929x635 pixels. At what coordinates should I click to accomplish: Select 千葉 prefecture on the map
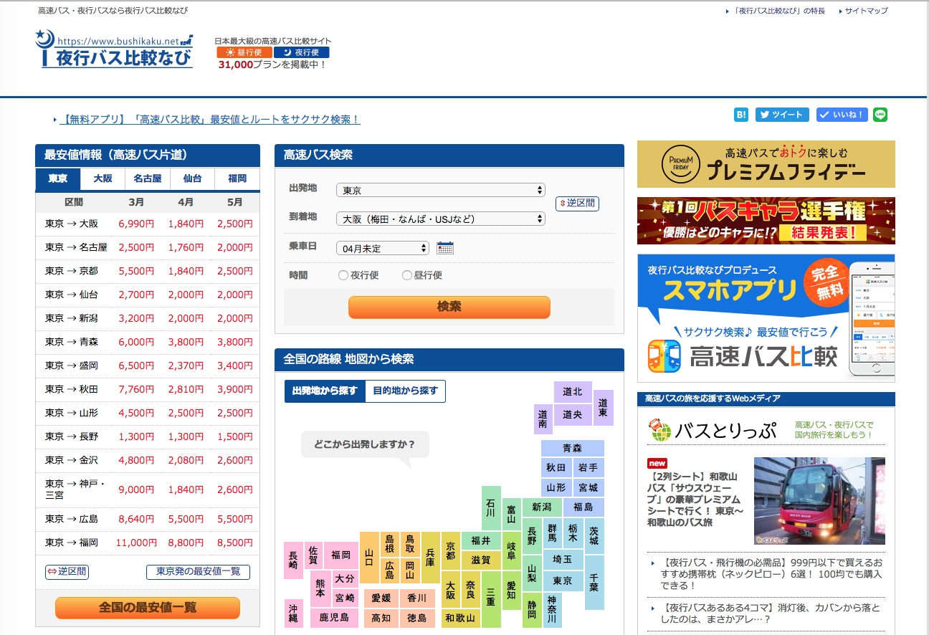click(594, 582)
